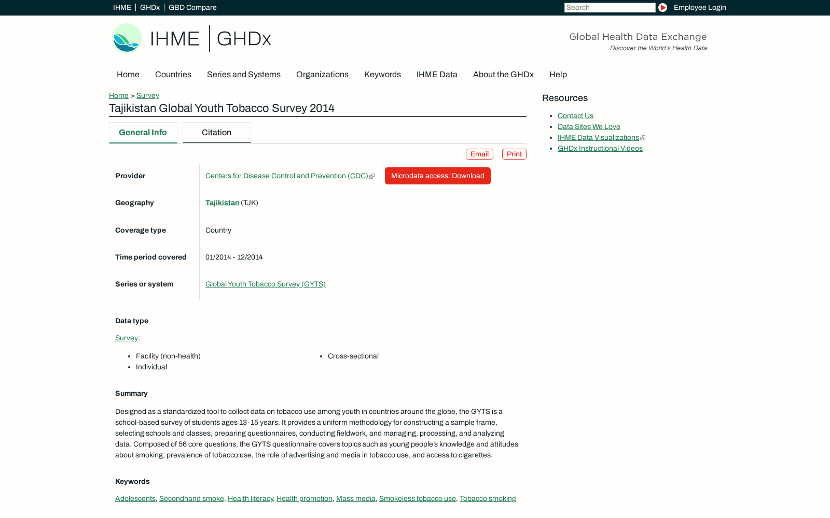This screenshot has width=830, height=518.
Task: Open GHDx Instructional Videos link
Action: click(600, 148)
